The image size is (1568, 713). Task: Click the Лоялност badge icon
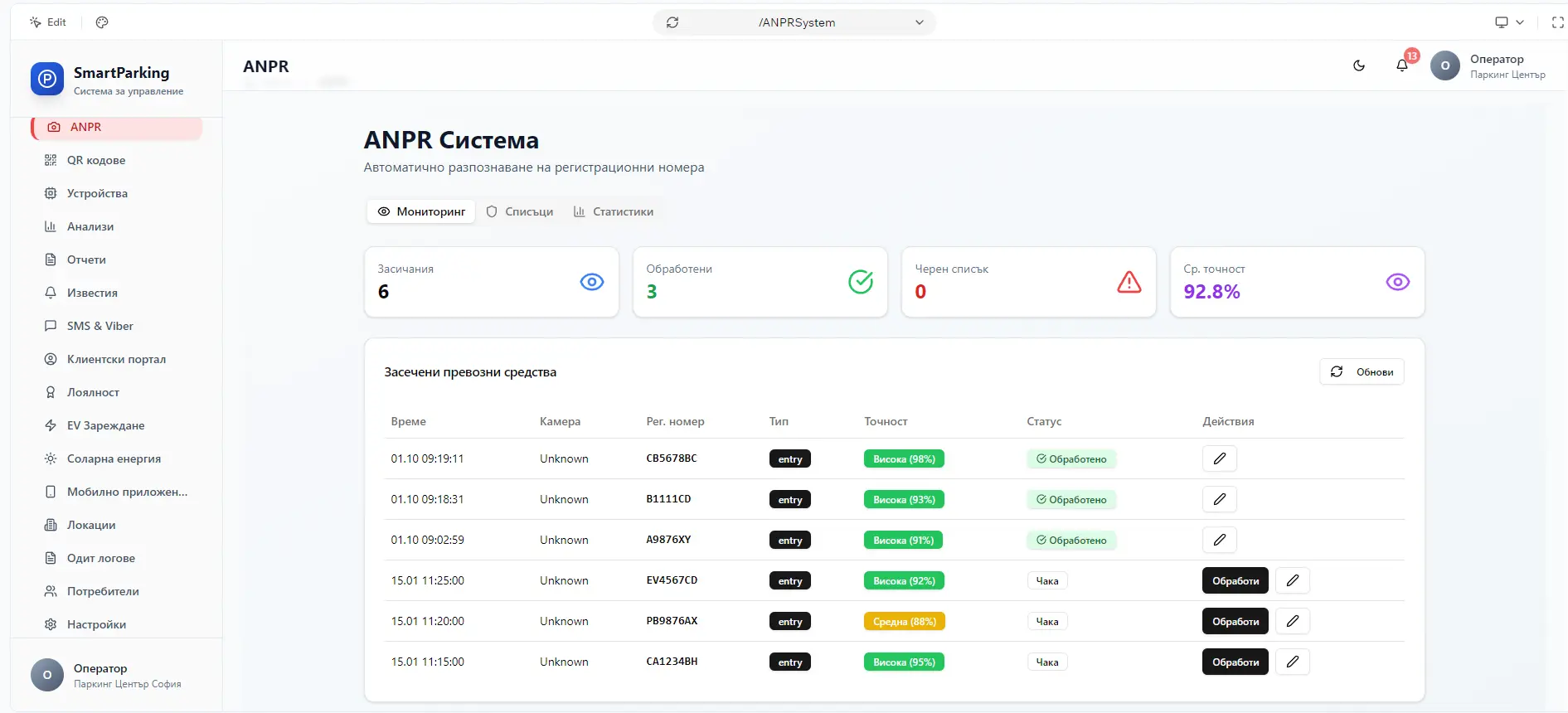(x=51, y=392)
